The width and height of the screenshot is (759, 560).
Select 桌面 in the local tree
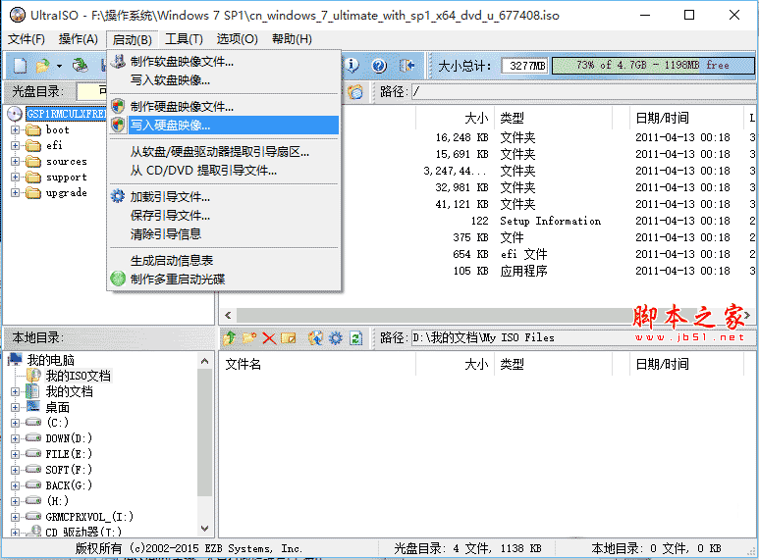58,407
